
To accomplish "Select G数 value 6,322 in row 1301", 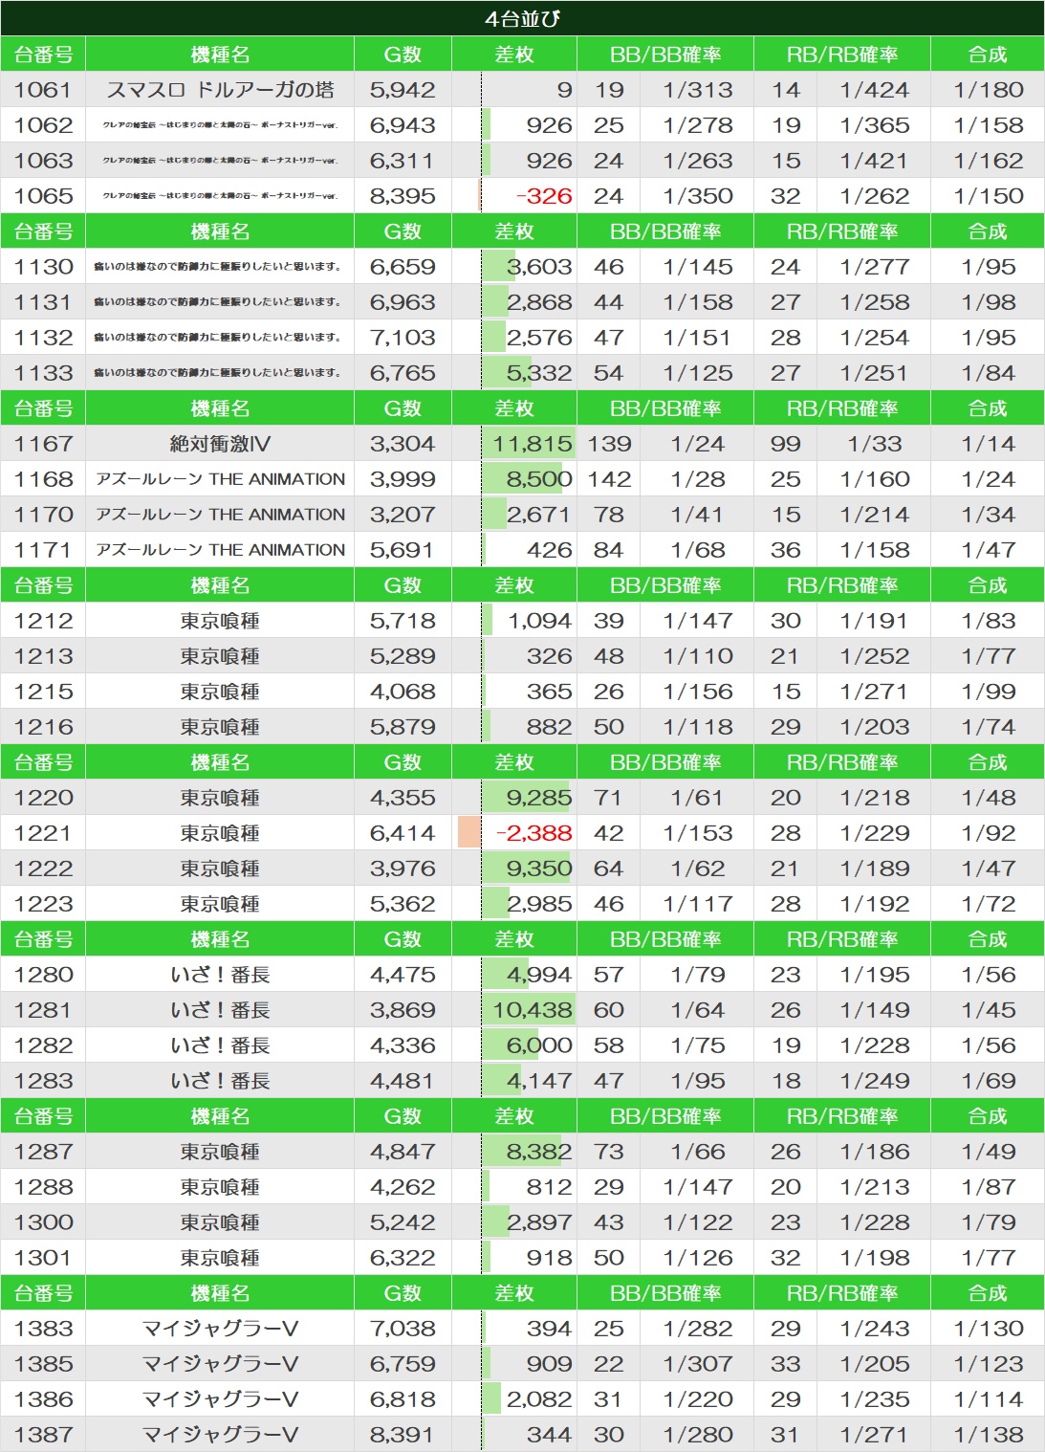I will pyautogui.click(x=403, y=1258).
